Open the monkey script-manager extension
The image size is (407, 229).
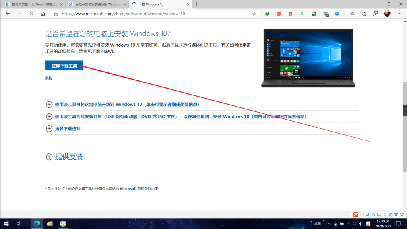290,14
